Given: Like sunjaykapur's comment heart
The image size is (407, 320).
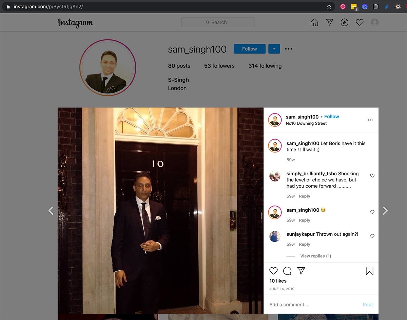Looking at the screenshot, I should click(x=372, y=236).
